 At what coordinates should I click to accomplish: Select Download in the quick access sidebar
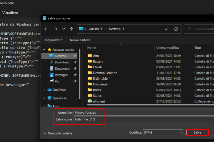click(x=62, y=62)
